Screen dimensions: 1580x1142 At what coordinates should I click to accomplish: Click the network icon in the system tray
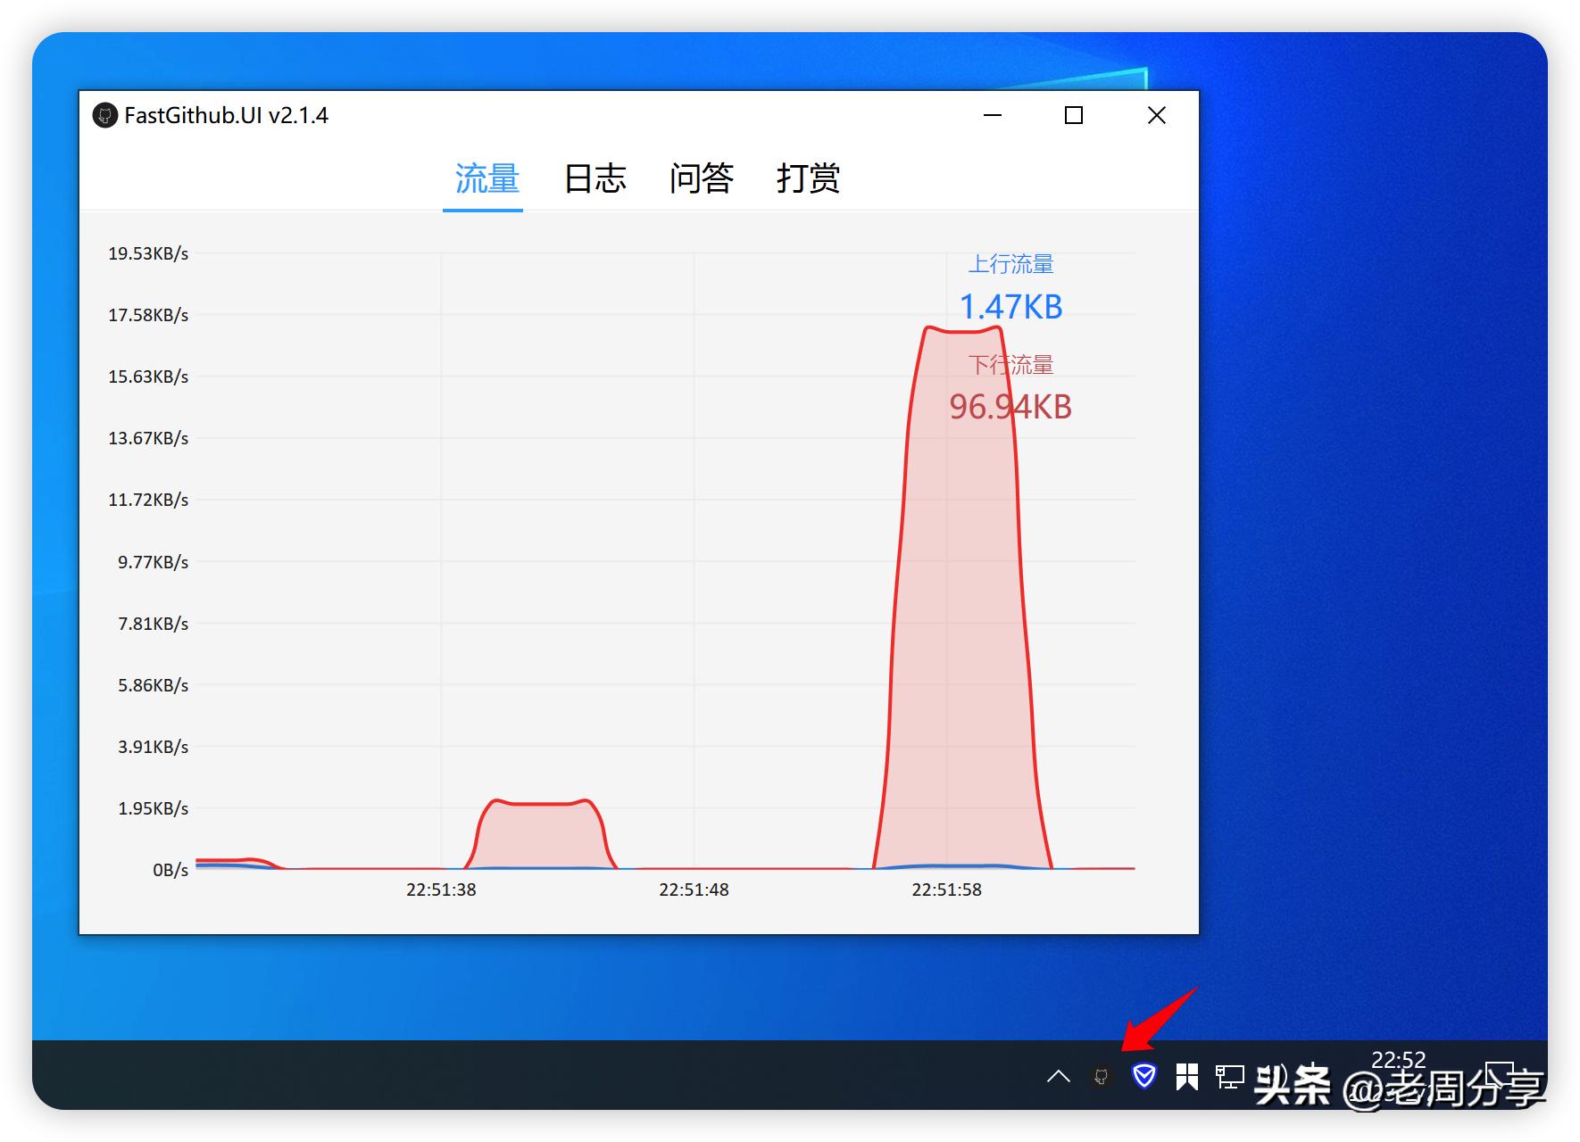tap(1228, 1077)
